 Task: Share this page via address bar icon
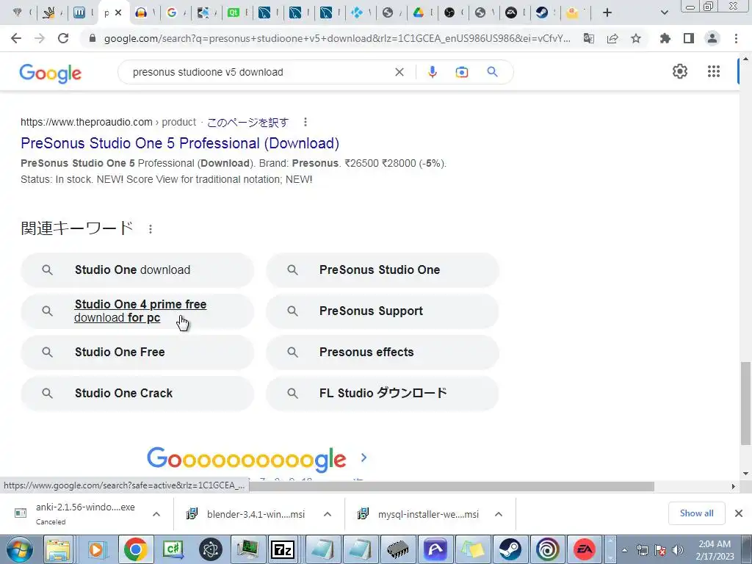612,38
